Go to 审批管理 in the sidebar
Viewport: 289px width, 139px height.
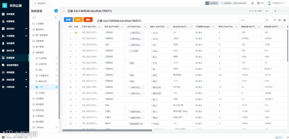click(14, 43)
